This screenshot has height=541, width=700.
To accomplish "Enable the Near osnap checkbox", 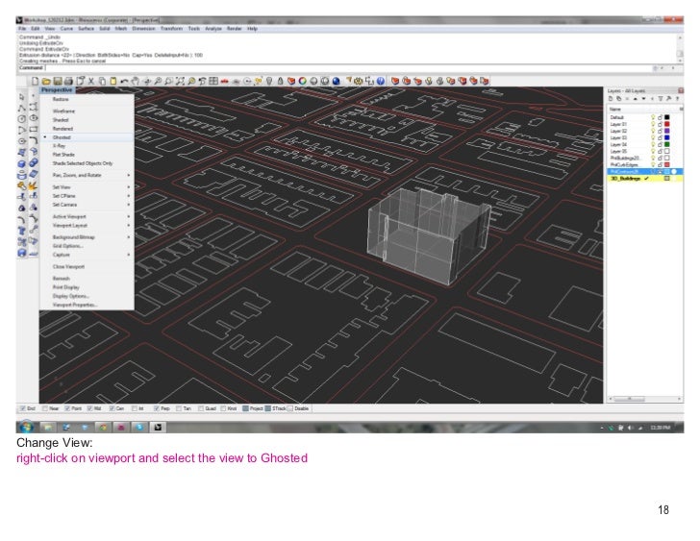I will click(x=44, y=408).
